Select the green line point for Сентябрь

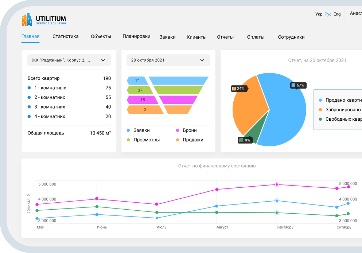point(277,213)
